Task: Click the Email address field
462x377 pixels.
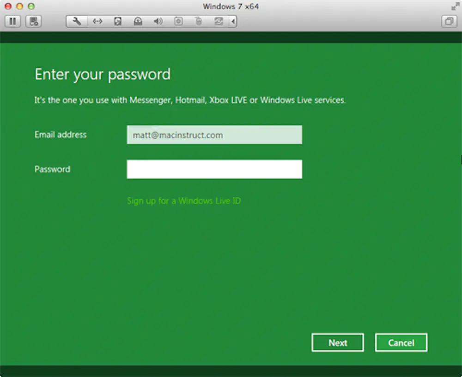Action: [214, 135]
